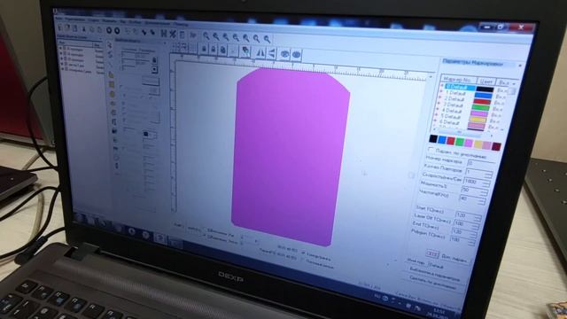Pick the green swatch in the color palette

460,142
